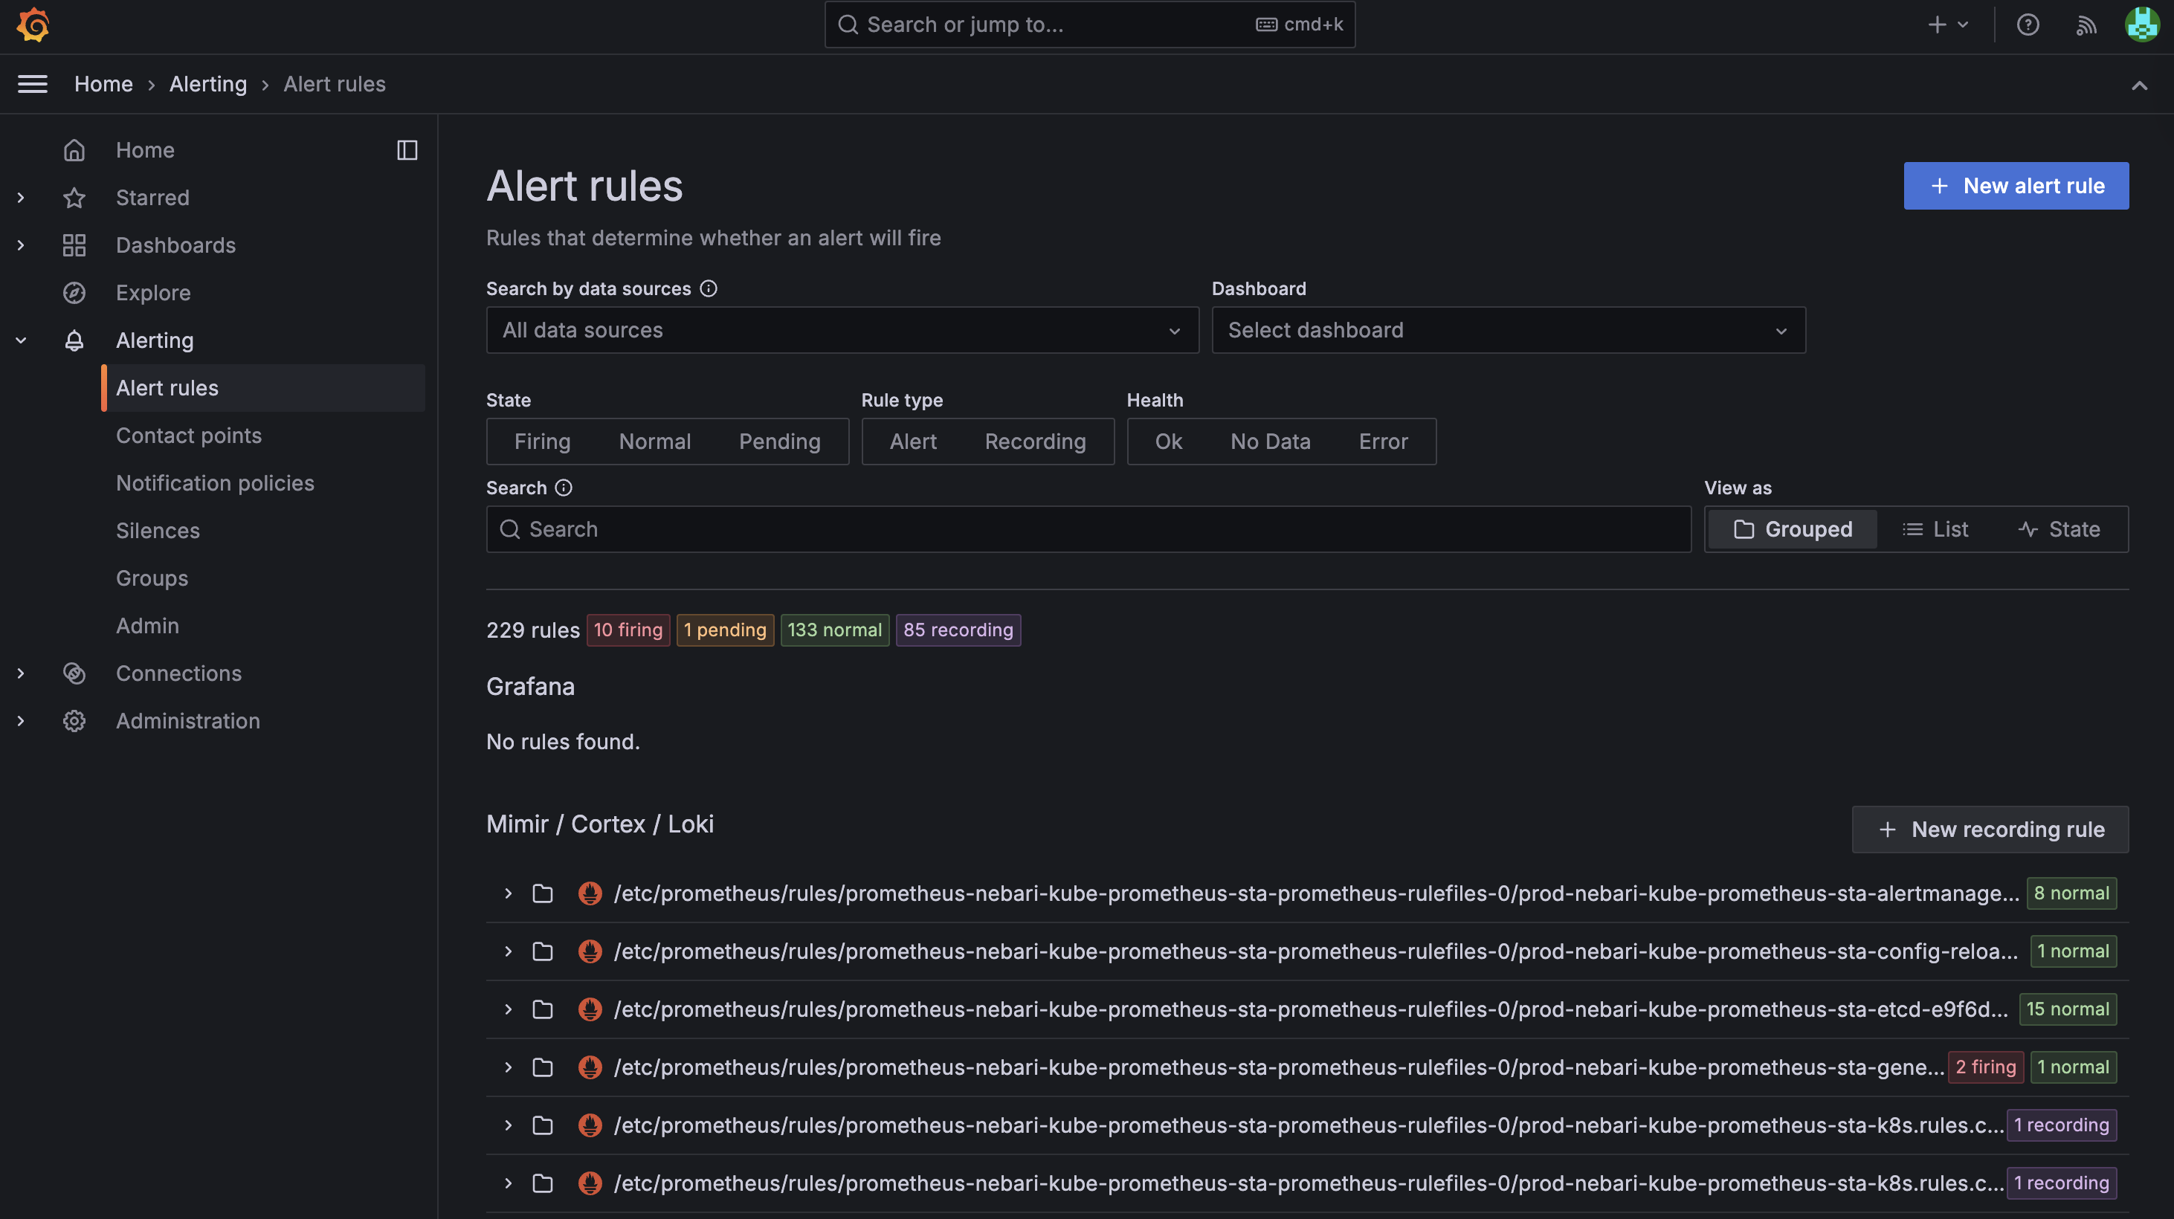
Task: Click the New recording rule button
Action: click(x=1990, y=830)
